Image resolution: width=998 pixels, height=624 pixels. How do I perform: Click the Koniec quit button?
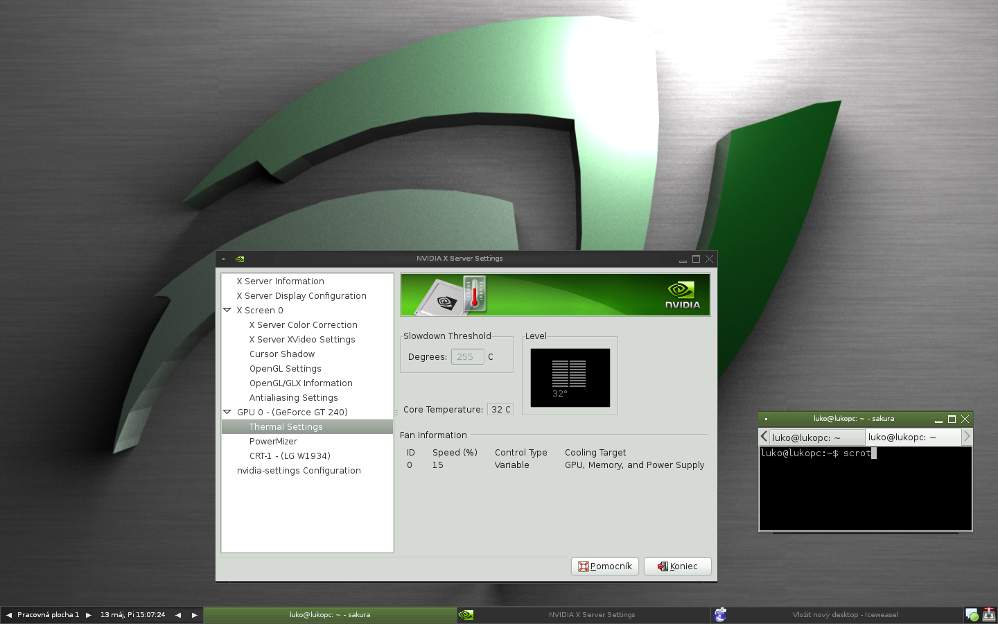(x=678, y=566)
